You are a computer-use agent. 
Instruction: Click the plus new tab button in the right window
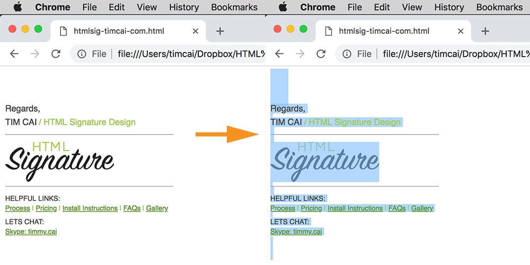(x=484, y=31)
